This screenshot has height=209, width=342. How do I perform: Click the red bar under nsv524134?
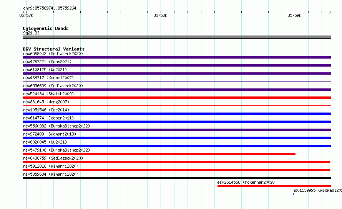tap(177, 98)
